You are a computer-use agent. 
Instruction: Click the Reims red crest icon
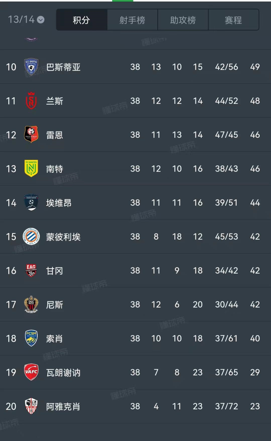pyautogui.click(x=31, y=101)
